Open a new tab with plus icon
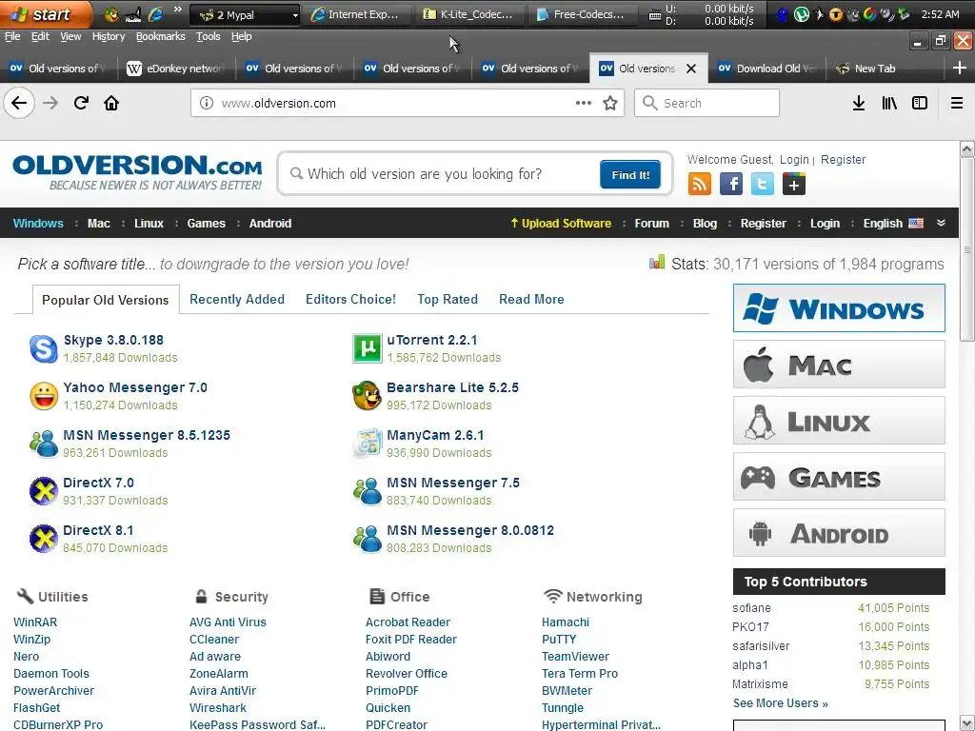The height and width of the screenshot is (731, 975). click(x=960, y=69)
